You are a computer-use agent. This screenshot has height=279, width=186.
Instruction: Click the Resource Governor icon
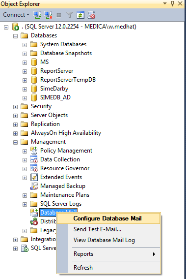tap(34, 168)
